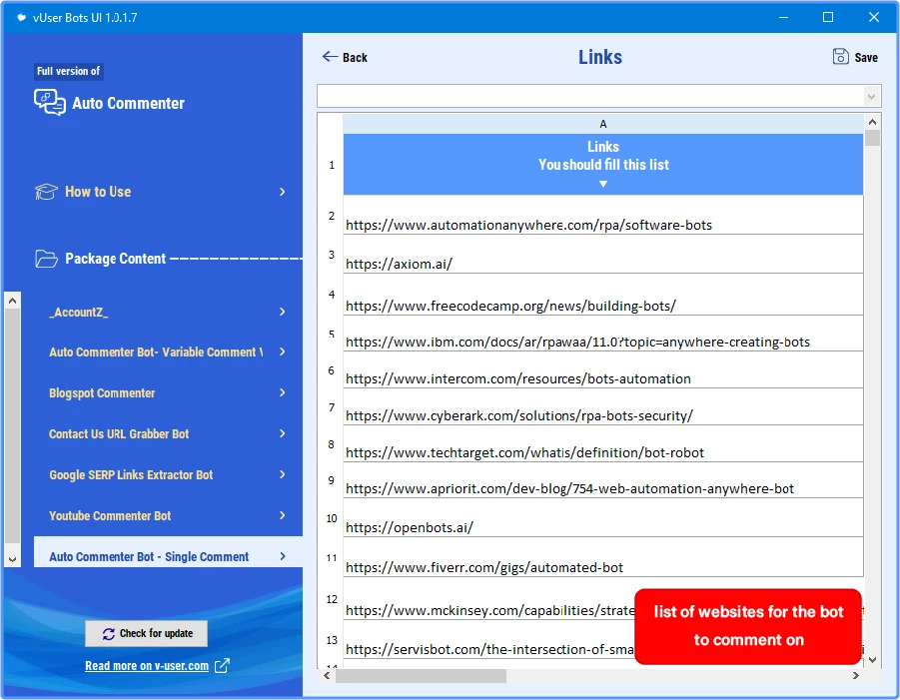
Task: Click the vUser app icon in title bar
Action: click(21, 17)
